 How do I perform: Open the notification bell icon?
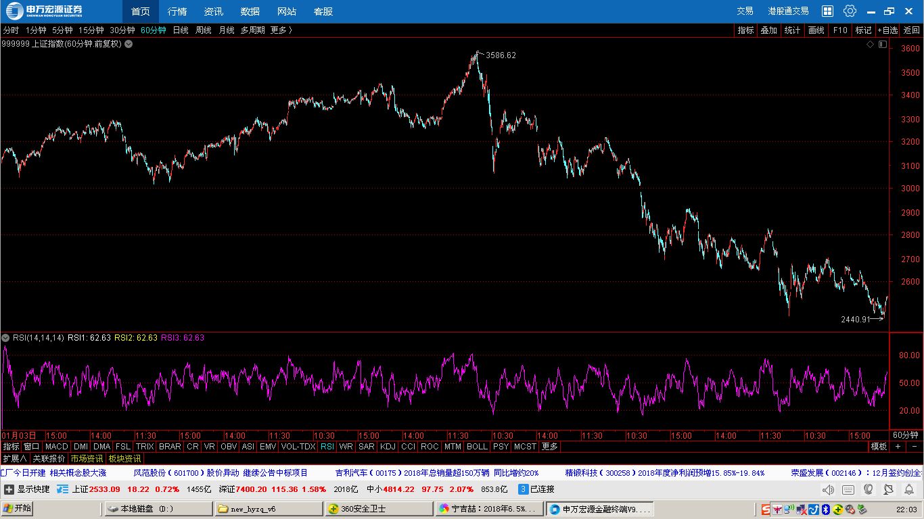(908, 489)
